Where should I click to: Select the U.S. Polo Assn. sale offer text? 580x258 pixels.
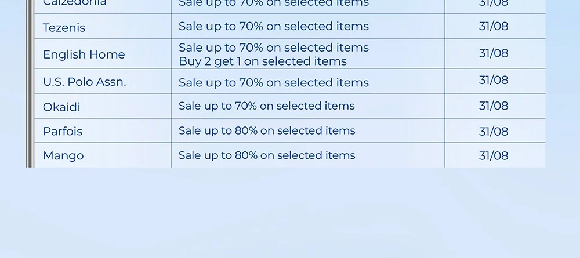click(274, 83)
